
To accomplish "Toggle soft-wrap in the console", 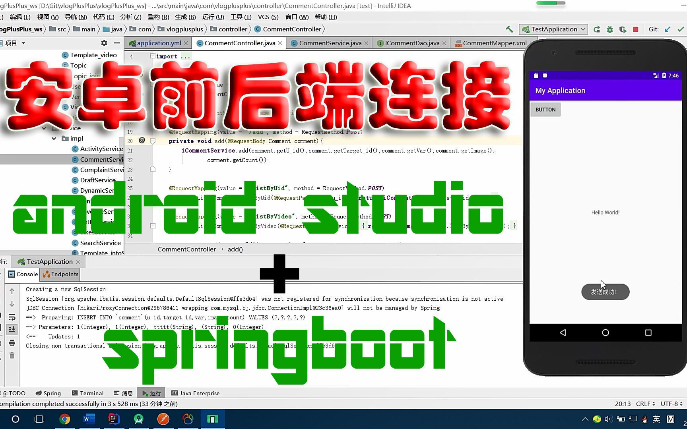I will coord(12,317).
